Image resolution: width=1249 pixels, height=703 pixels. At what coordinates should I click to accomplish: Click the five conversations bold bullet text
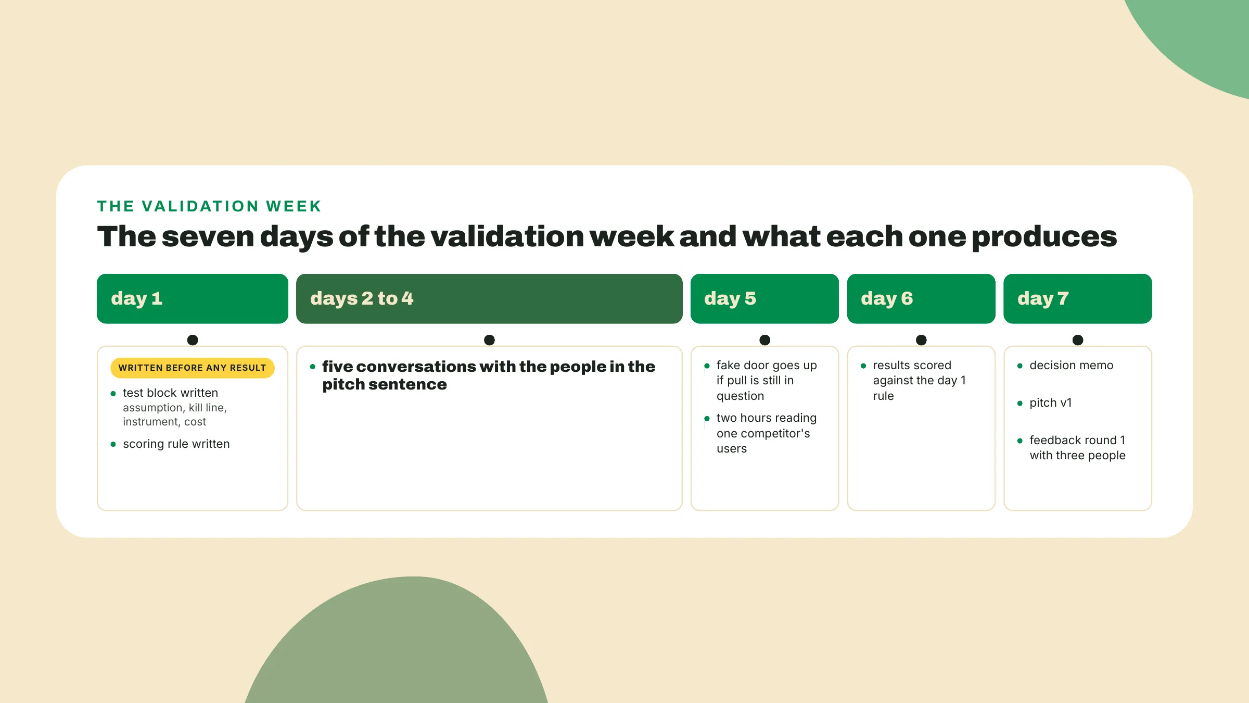tap(488, 375)
